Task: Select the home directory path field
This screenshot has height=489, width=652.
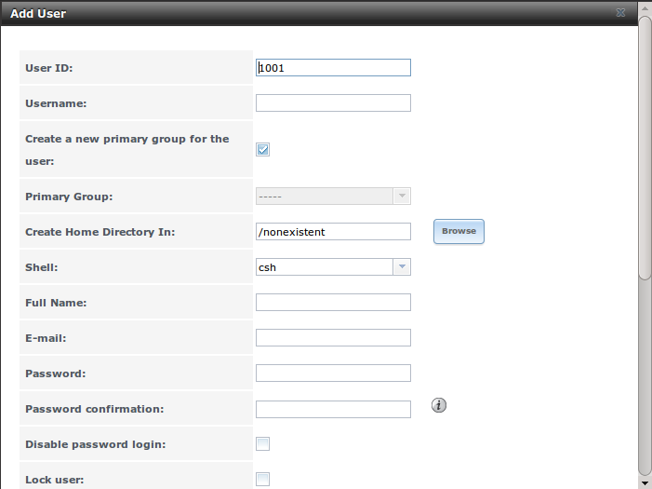Action: pyautogui.click(x=333, y=232)
